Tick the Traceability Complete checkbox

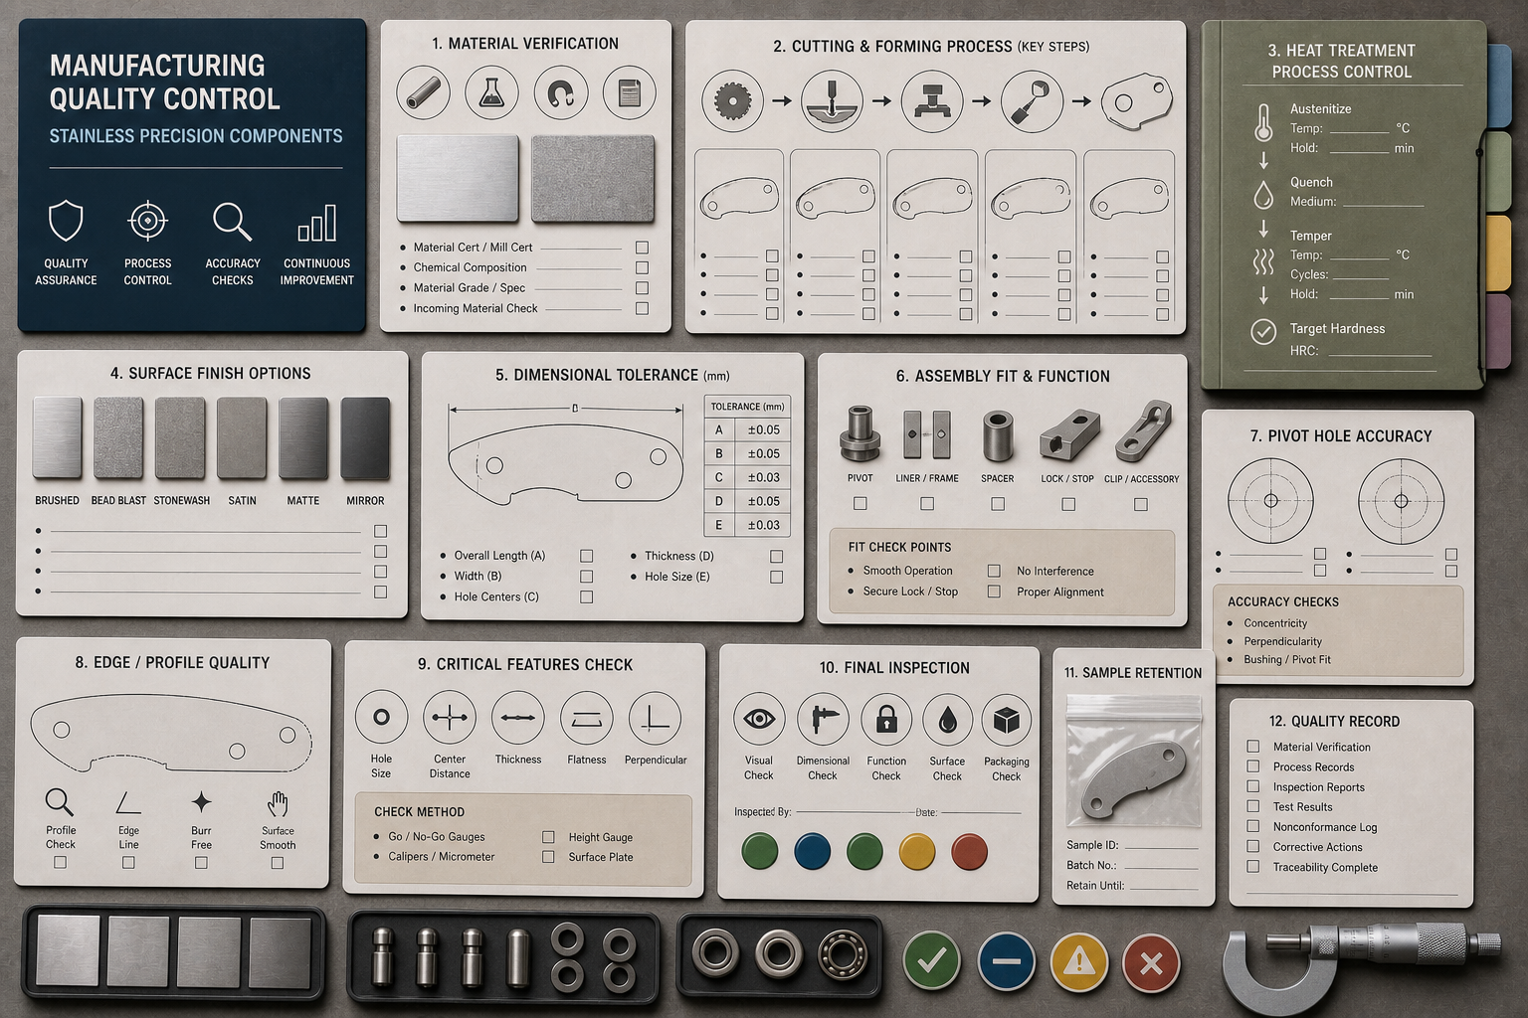(1253, 867)
